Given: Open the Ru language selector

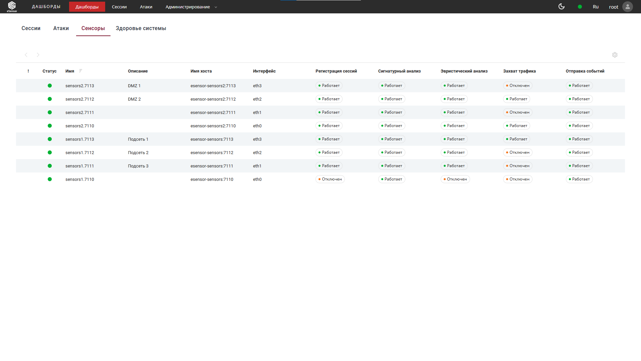Looking at the screenshot, I should tap(596, 7).
